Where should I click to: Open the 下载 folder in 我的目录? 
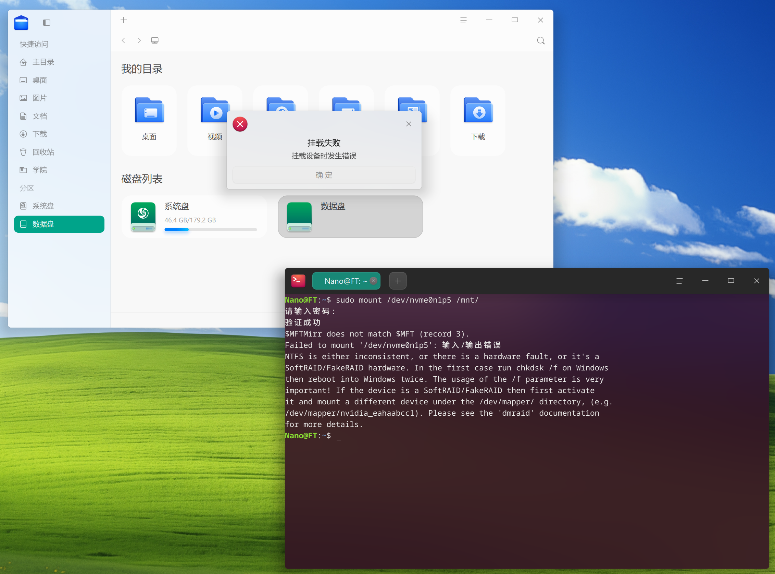tap(478, 120)
